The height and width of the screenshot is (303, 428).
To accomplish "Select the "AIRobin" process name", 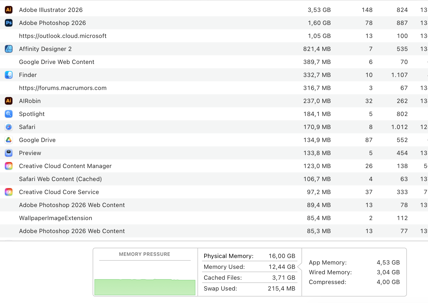I will [x=30, y=101].
